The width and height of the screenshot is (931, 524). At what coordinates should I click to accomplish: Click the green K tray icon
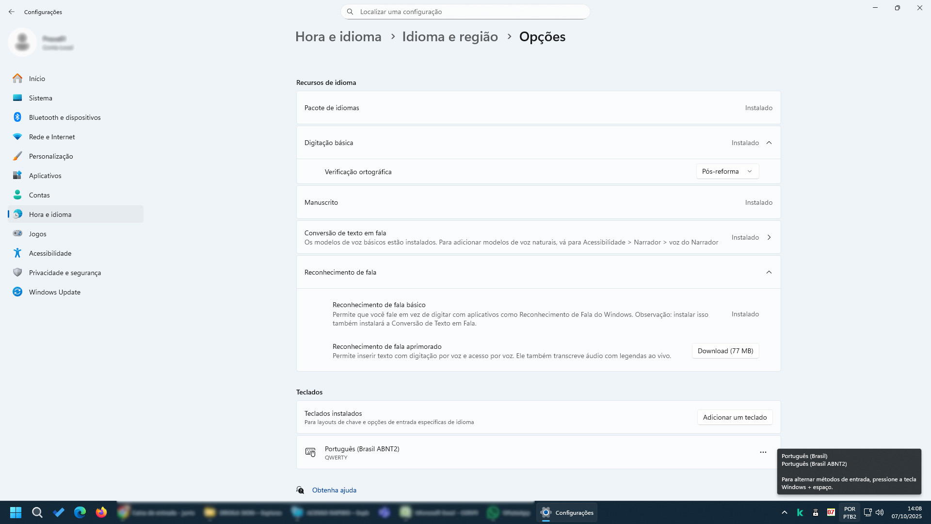(x=800, y=512)
